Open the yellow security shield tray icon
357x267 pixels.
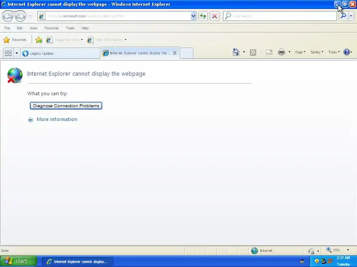pos(317,261)
